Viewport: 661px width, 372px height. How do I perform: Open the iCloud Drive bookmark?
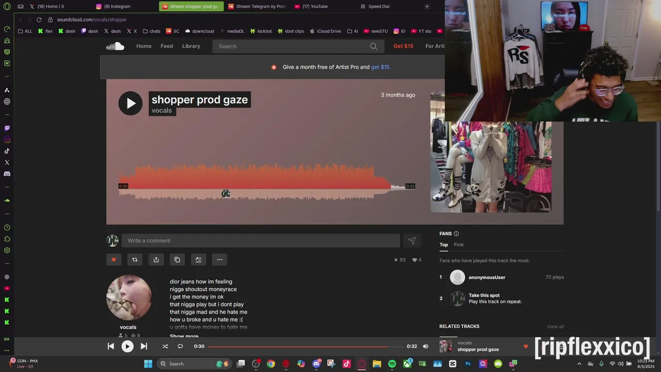click(325, 31)
